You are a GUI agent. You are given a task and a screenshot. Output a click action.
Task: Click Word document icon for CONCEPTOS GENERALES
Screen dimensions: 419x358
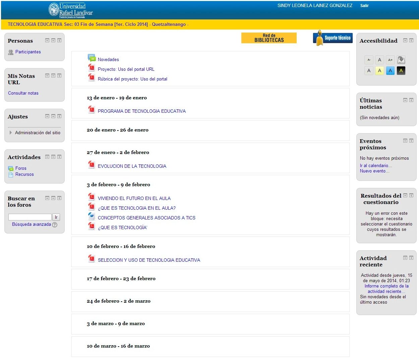point(92,216)
